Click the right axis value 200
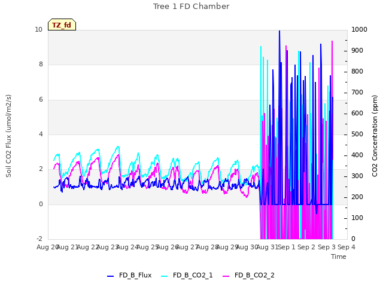The image size is (383, 287). pyautogui.click(x=357, y=197)
